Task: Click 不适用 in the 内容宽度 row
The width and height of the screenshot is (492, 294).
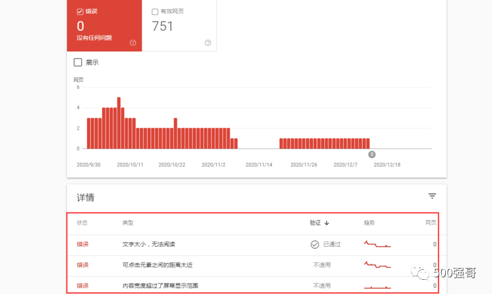Action: (x=322, y=286)
